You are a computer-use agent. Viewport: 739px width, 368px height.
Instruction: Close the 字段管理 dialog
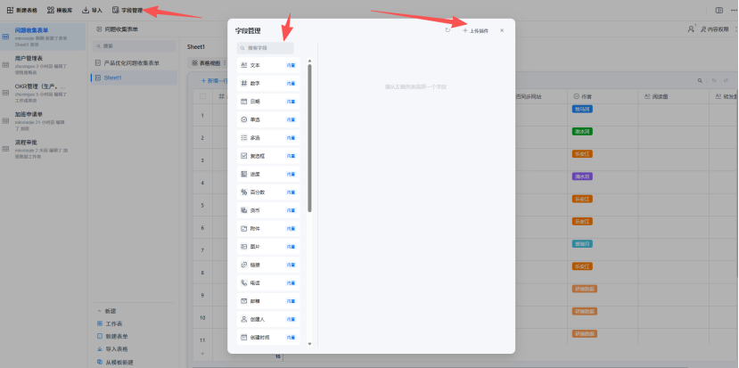point(502,30)
